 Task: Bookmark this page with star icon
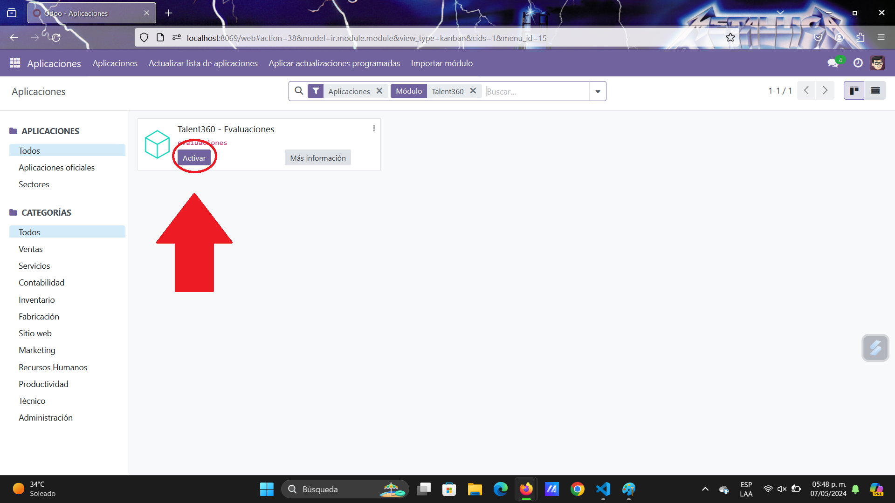coord(730,38)
